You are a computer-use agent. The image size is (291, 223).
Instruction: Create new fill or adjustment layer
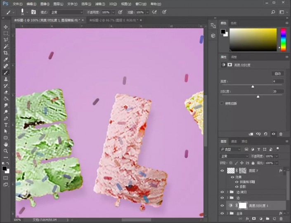coord(261,219)
